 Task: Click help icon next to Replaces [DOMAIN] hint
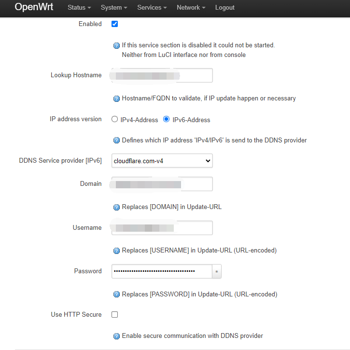116,207
